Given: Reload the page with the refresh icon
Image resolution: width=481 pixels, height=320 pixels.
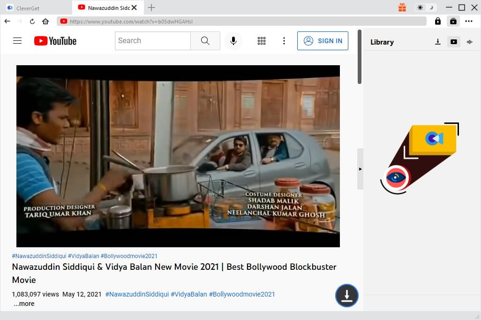Looking at the screenshot, I should pyautogui.click(x=32, y=21).
